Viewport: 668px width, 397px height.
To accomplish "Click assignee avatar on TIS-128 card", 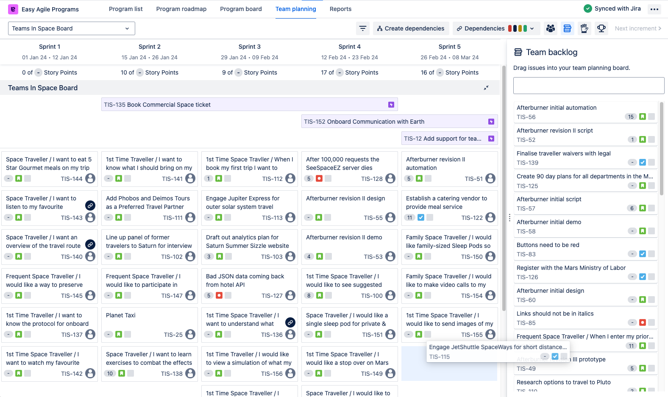I will click(x=390, y=178).
